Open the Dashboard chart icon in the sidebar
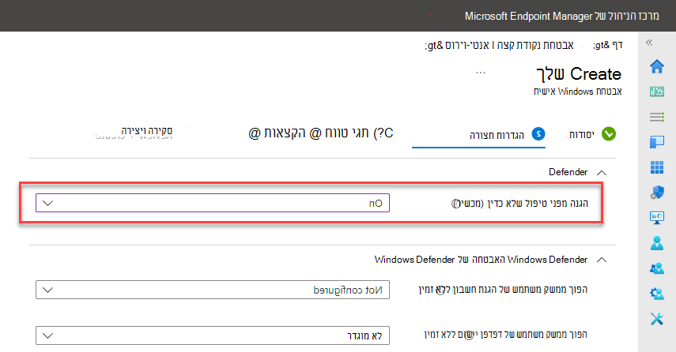The height and width of the screenshot is (352, 676). (656, 92)
